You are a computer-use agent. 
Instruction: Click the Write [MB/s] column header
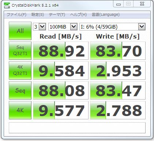point(118,36)
